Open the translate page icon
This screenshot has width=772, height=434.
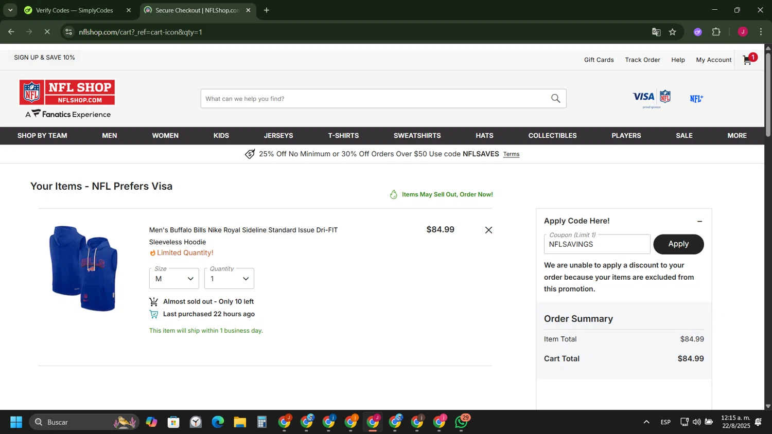pyautogui.click(x=656, y=32)
